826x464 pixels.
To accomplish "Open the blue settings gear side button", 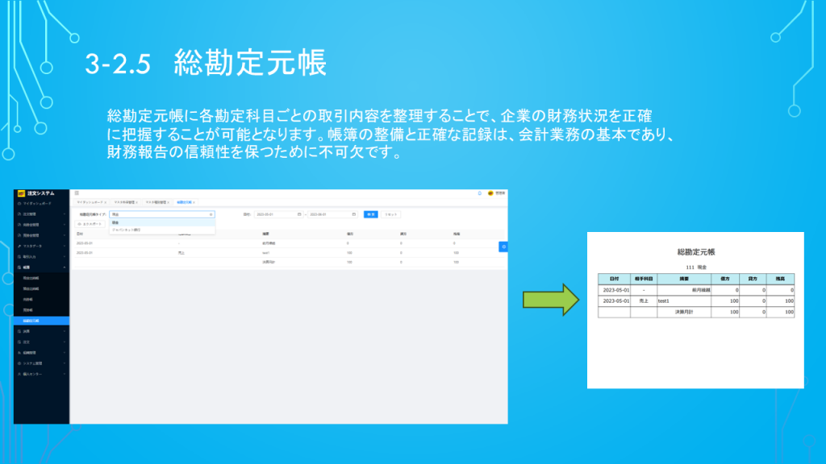I will [503, 246].
